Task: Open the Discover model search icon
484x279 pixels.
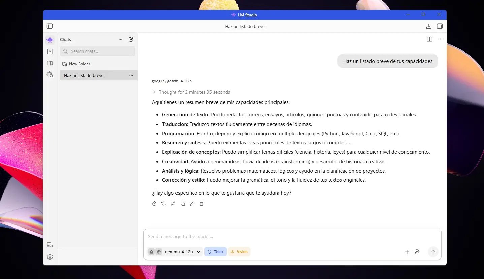Action: pos(50,75)
